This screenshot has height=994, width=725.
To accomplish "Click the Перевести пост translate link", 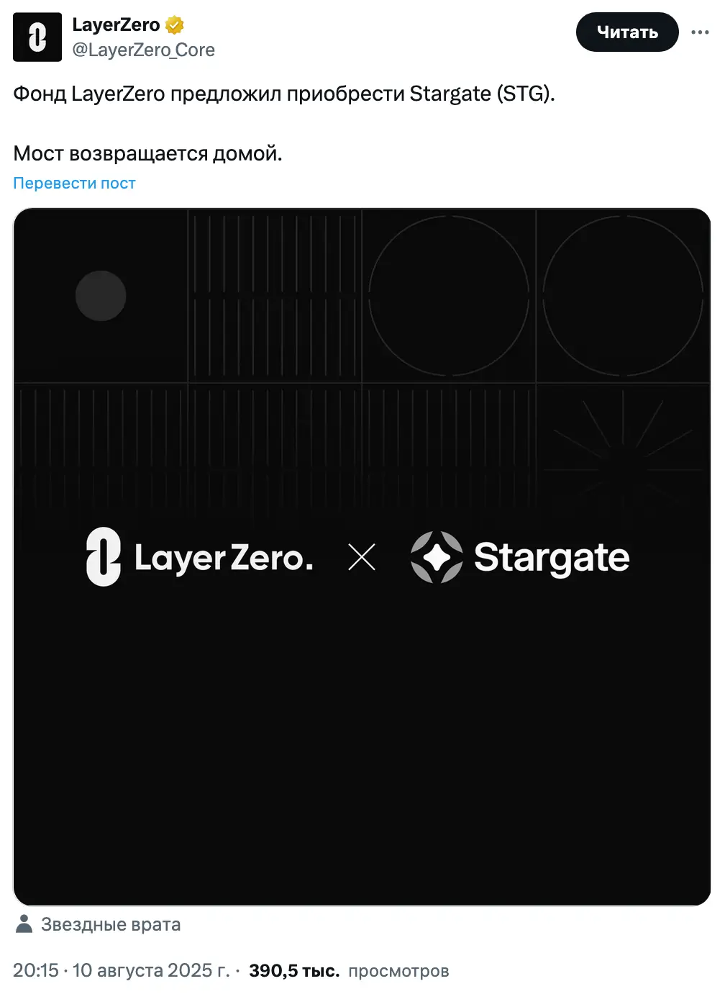I will [x=74, y=184].
